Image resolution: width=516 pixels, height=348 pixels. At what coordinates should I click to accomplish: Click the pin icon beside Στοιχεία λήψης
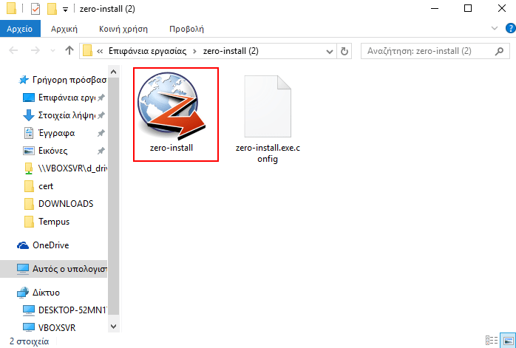(101, 115)
